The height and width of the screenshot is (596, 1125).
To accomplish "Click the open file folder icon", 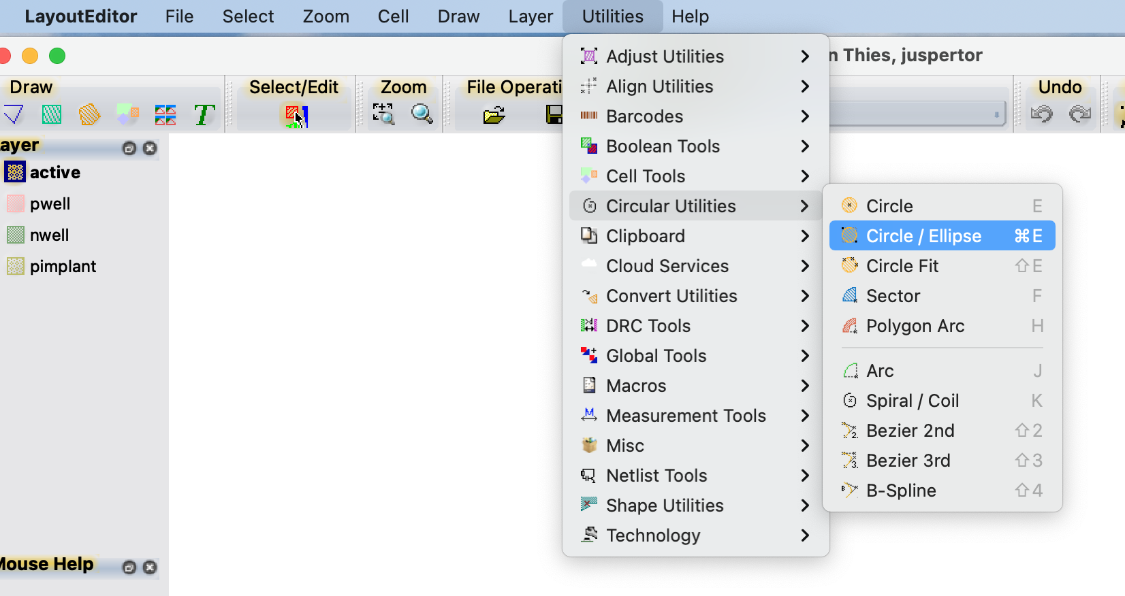I will (x=494, y=114).
